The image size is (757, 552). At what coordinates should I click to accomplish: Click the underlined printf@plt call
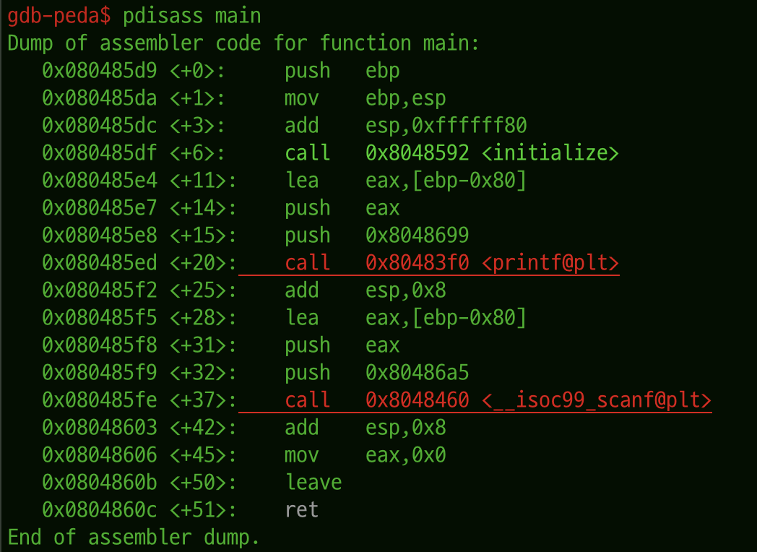(451, 263)
